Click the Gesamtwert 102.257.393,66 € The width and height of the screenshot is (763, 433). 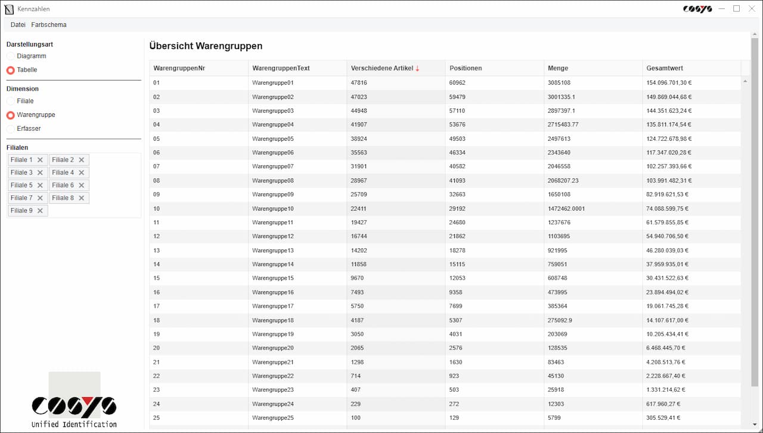(669, 166)
